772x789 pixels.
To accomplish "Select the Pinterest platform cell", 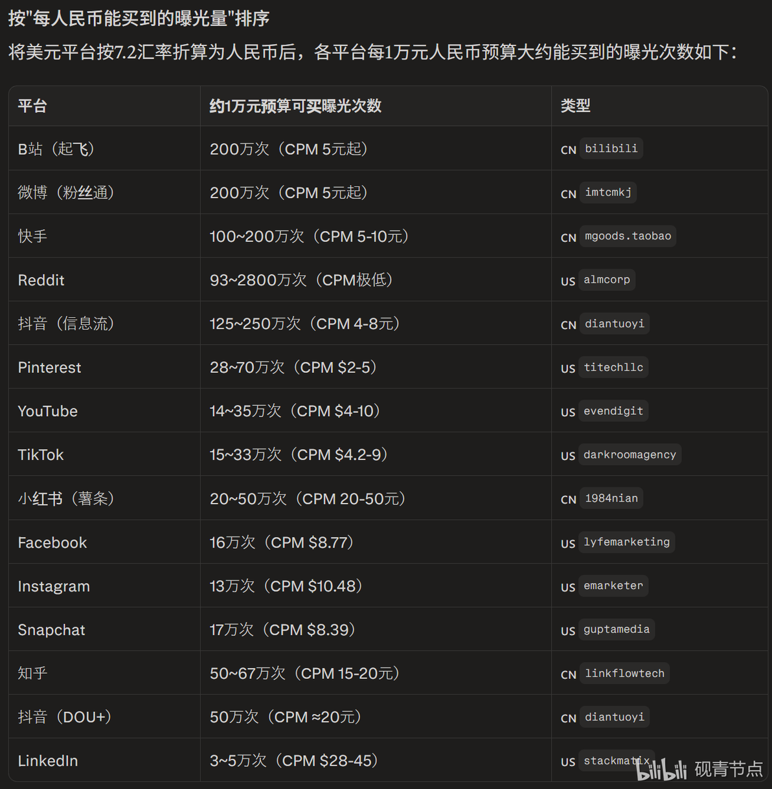I will (104, 367).
